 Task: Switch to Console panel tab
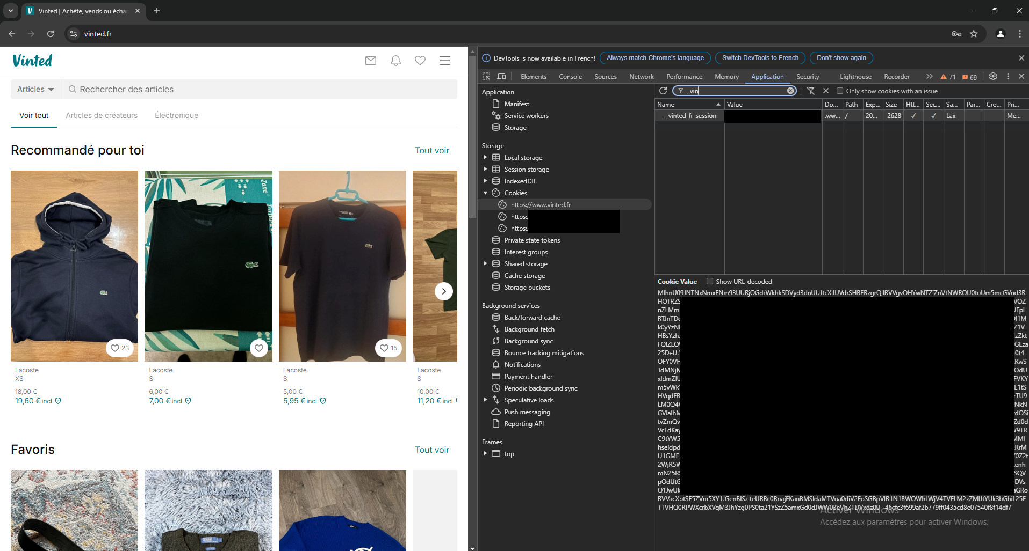pyautogui.click(x=570, y=77)
